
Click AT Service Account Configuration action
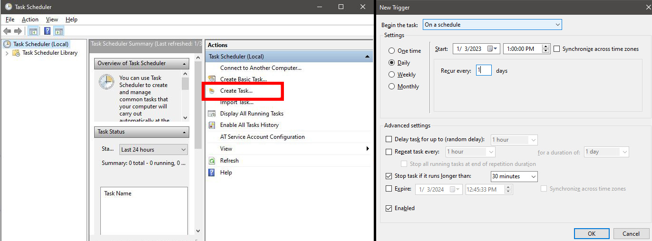pyautogui.click(x=263, y=137)
